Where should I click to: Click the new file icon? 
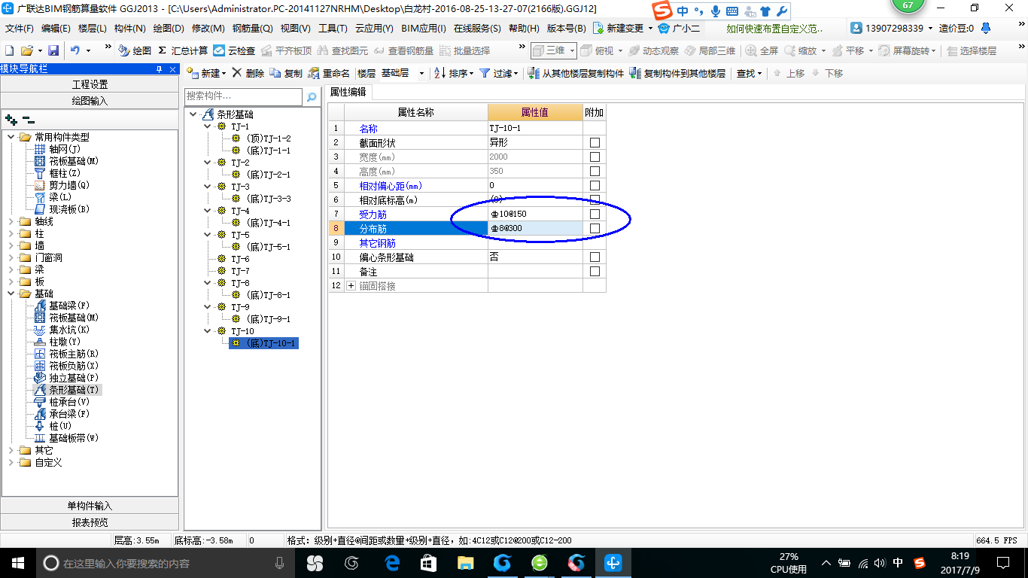[x=10, y=50]
